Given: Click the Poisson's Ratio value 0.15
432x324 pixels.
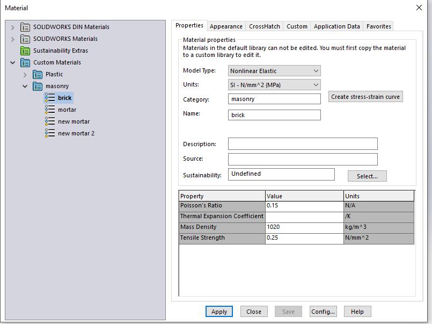Looking at the screenshot, I should pyautogui.click(x=304, y=206).
